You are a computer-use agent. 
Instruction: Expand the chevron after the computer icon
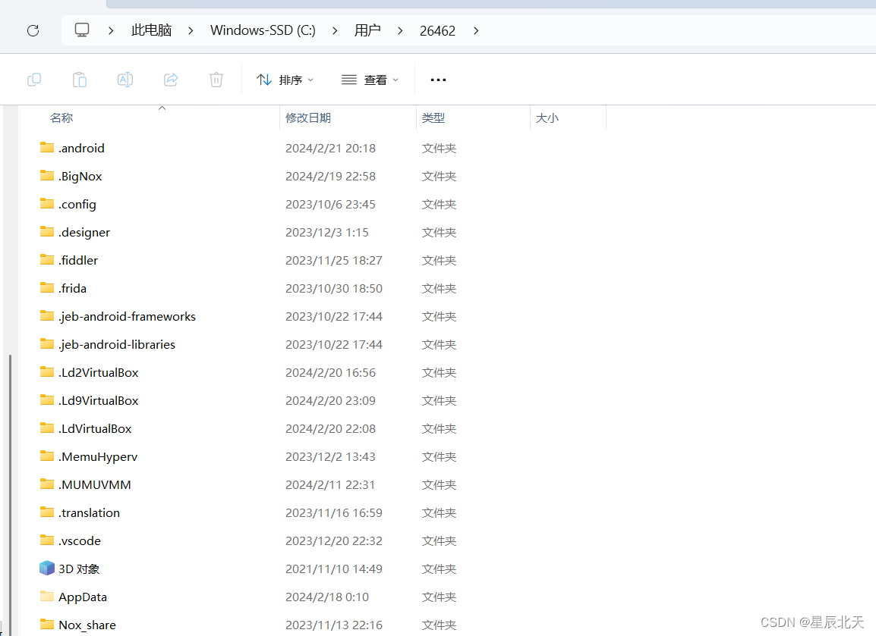[x=111, y=30]
